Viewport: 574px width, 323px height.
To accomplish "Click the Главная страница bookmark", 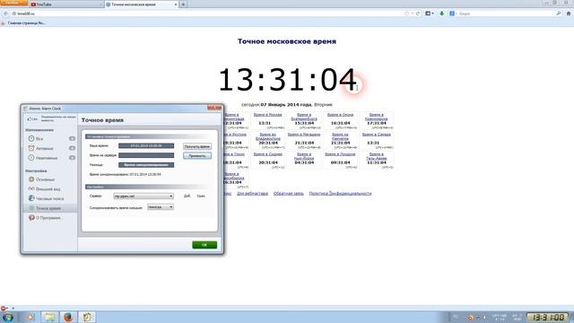I will [x=24, y=22].
